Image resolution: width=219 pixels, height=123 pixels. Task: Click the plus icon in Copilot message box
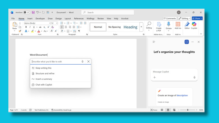click(x=154, y=77)
